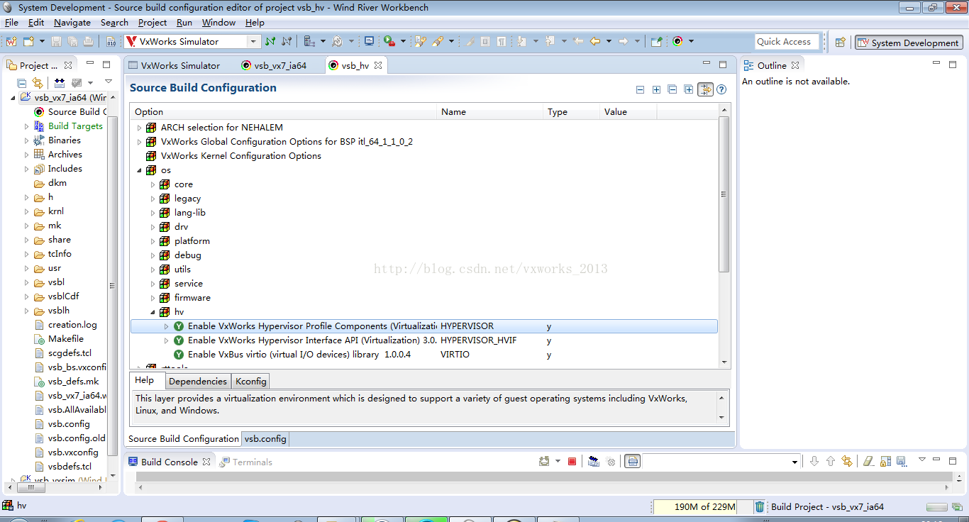Expand the core node
This screenshot has height=522, width=969.
(153, 184)
